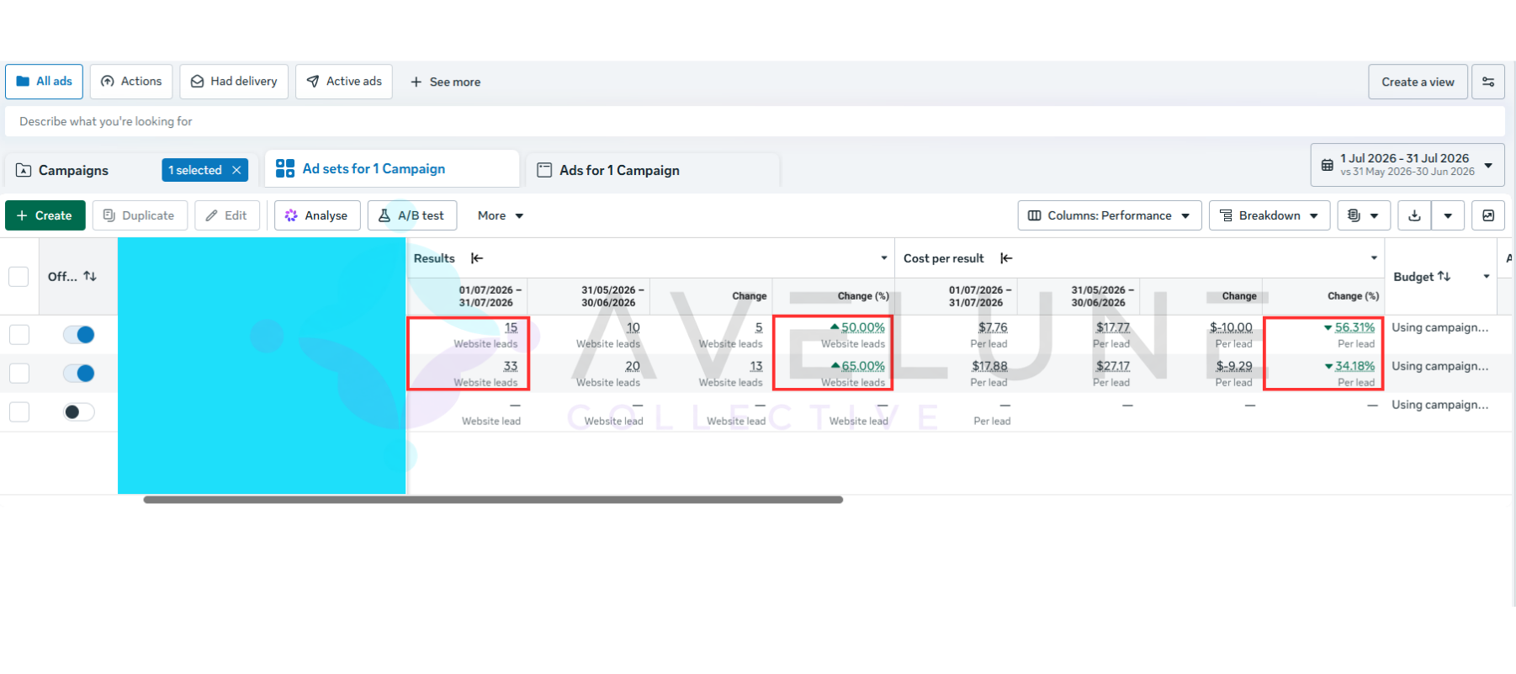Click the 34.18% cost change value
The height and width of the screenshot is (674, 1516).
[1354, 367]
